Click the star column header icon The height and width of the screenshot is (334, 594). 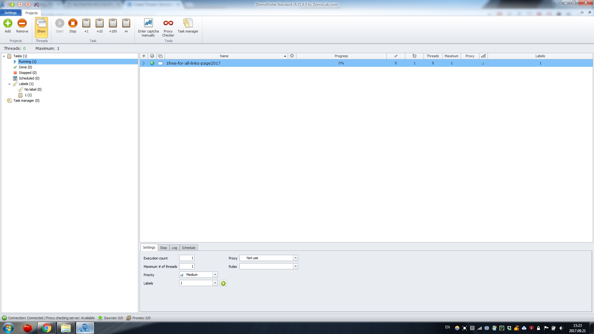point(144,56)
